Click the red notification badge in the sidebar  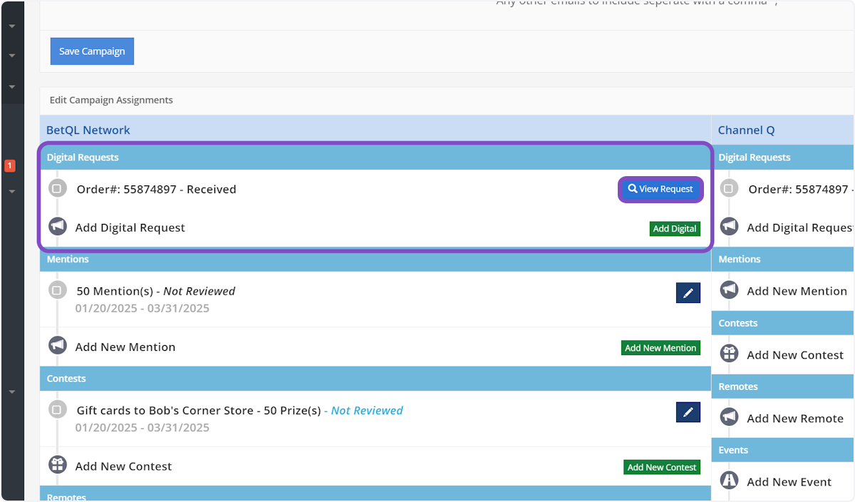point(10,166)
